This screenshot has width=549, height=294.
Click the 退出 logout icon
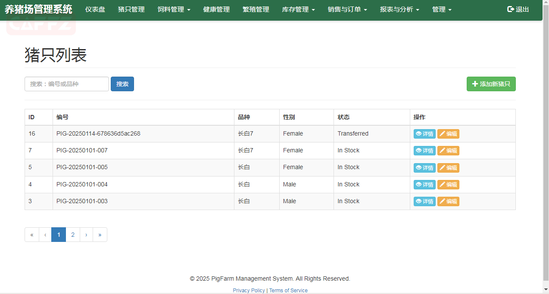tap(511, 9)
